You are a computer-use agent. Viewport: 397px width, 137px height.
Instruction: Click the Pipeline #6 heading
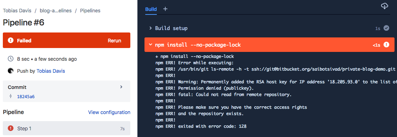23,23
